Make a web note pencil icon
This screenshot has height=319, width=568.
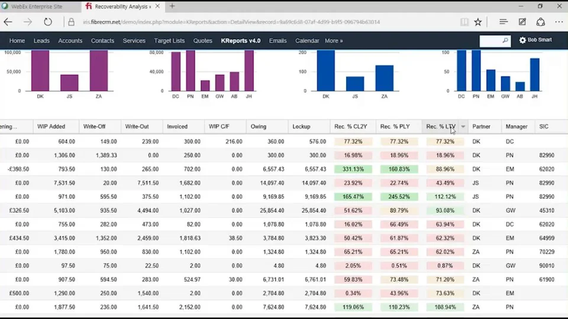[x=522, y=22]
